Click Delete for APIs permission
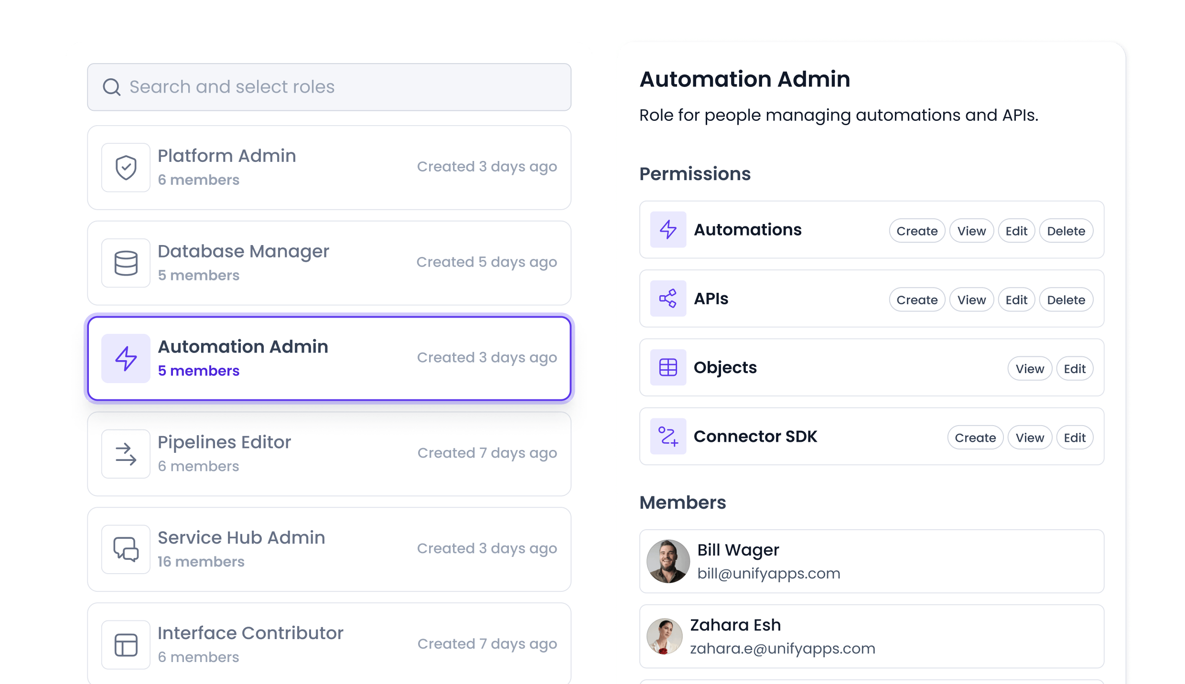The height and width of the screenshot is (684, 1185). pos(1066,299)
